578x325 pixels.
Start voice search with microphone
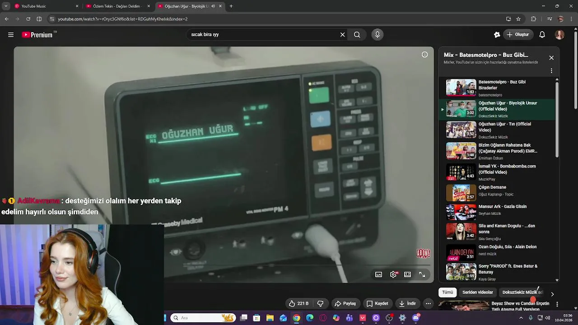[x=378, y=35]
